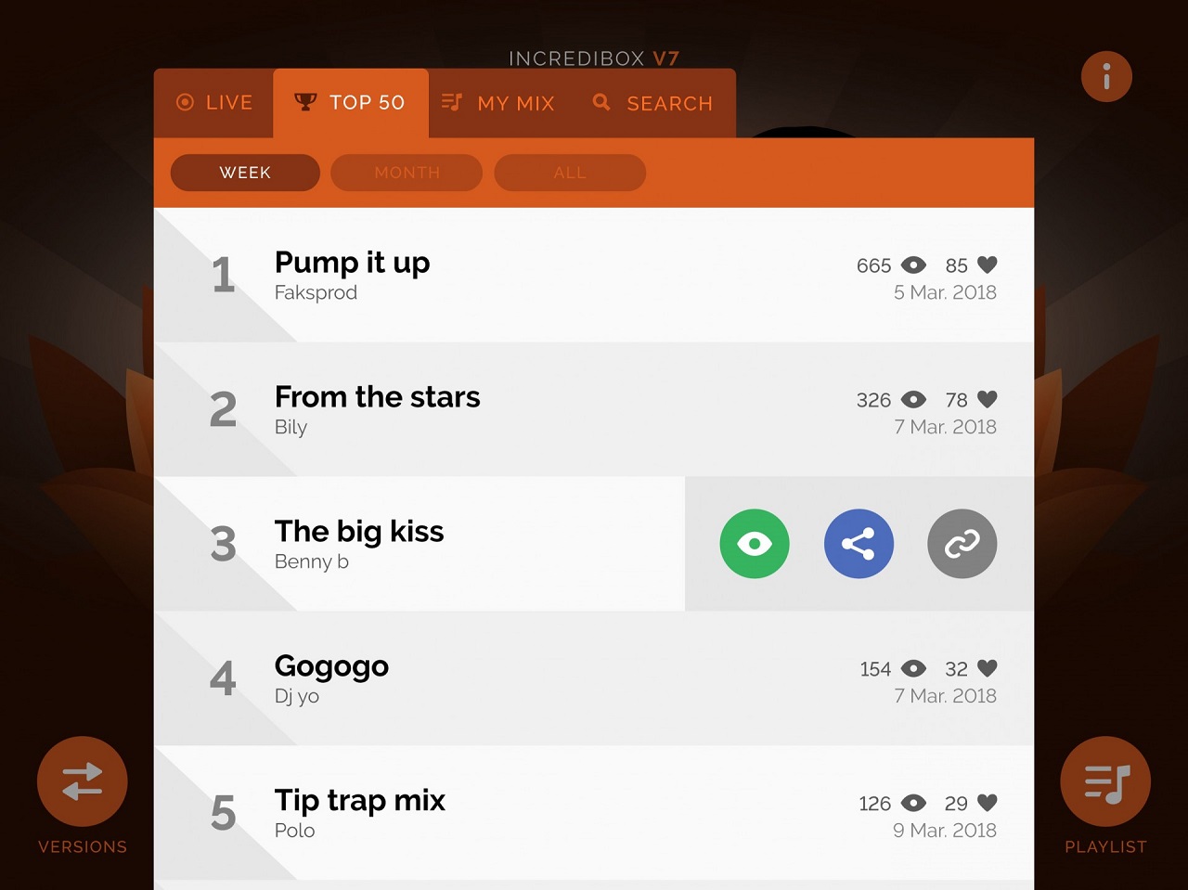Switch ranking filter to All

click(x=570, y=173)
